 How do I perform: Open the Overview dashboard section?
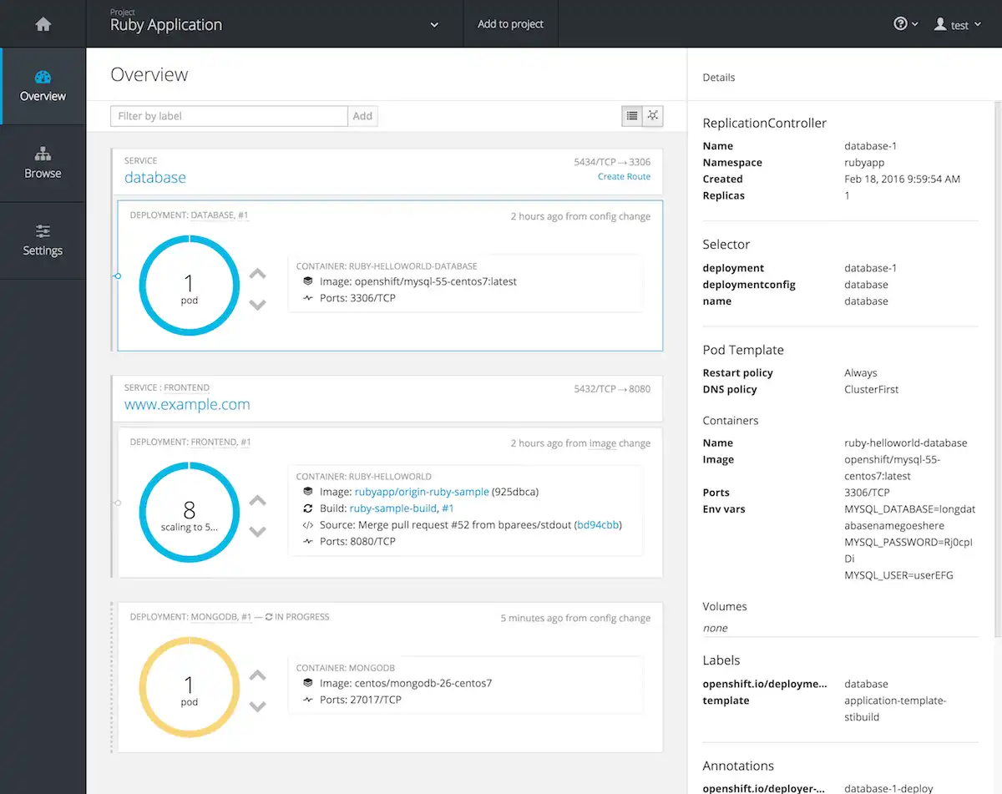(43, 86)
